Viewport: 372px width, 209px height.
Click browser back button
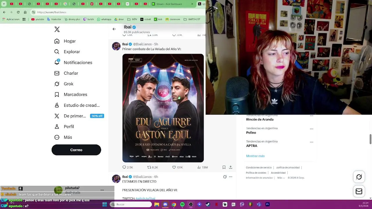(x=4, y=12)
